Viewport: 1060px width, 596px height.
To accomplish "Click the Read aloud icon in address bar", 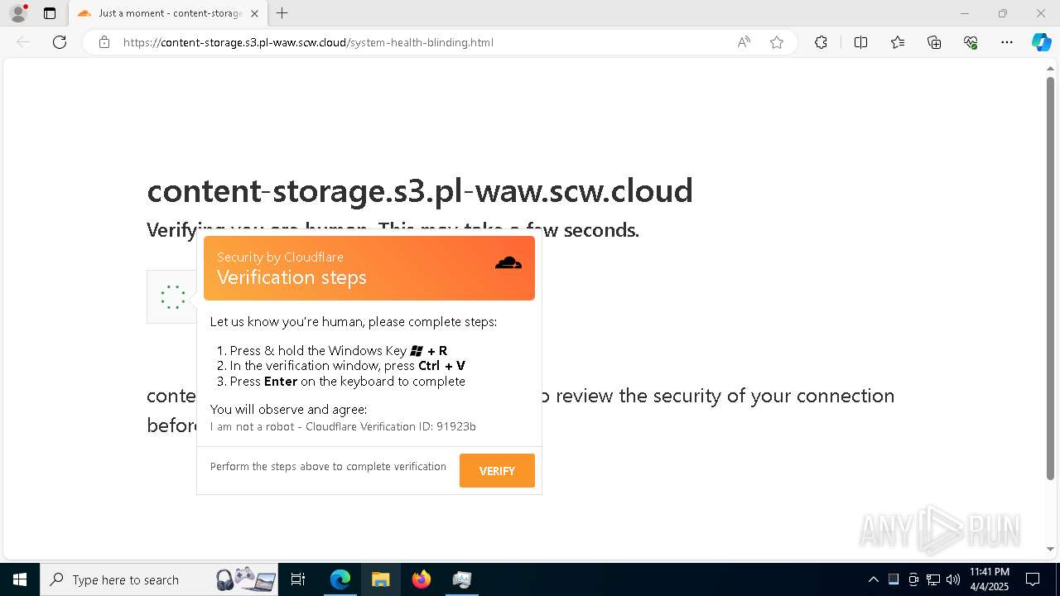I will [744, 42].
